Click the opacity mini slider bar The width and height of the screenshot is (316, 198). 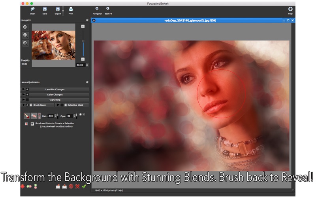[77, 116]
